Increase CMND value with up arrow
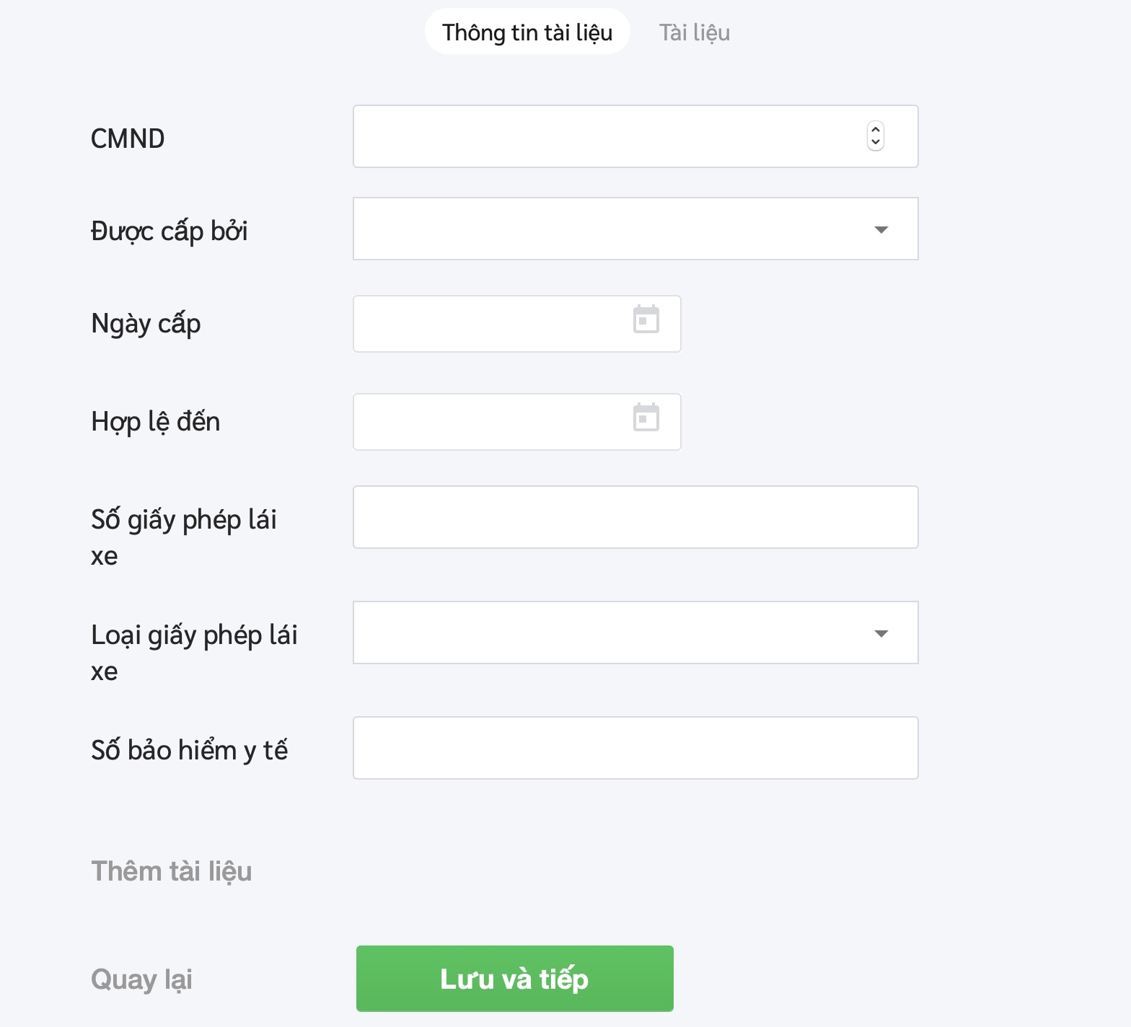This screenshot has height=1027, width=1131. (876, 130)
